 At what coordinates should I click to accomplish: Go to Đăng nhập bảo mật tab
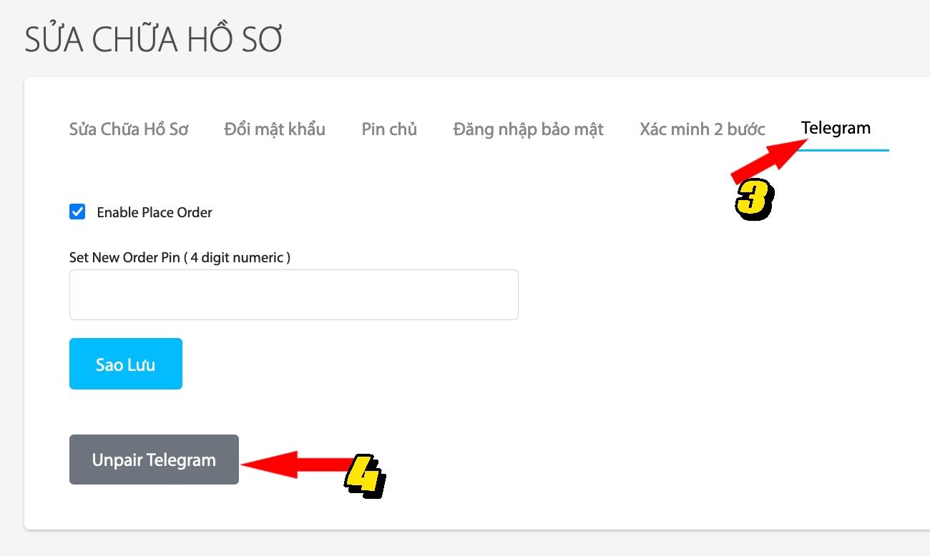click(528, 129)
